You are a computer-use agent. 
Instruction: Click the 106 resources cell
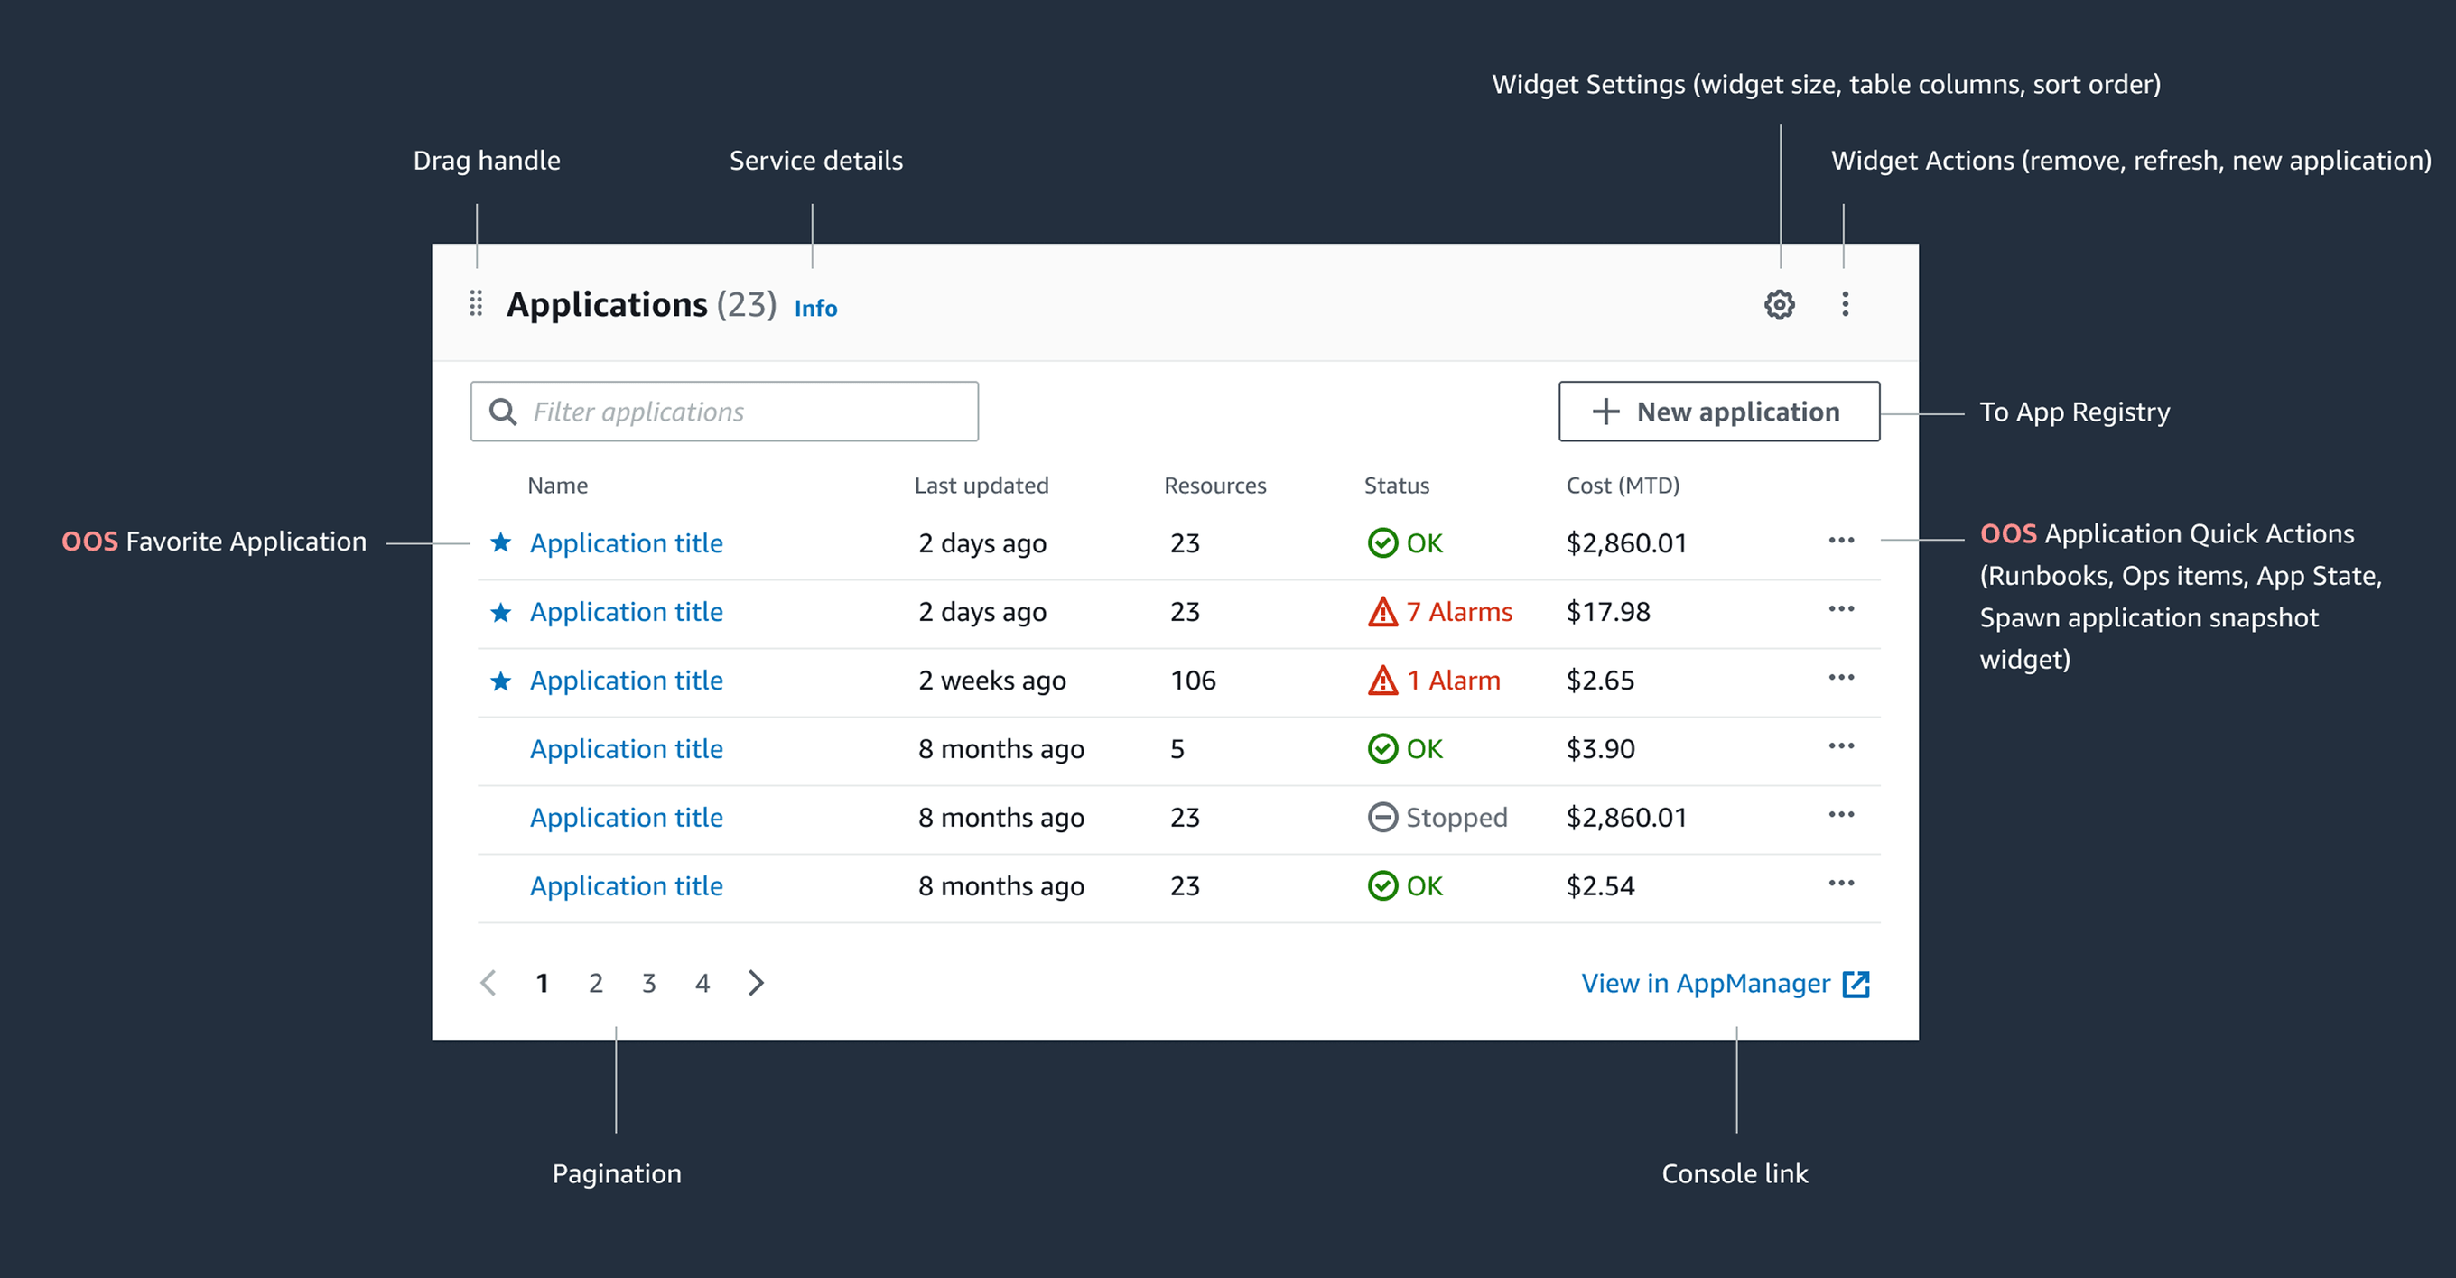click(1194, 681)
